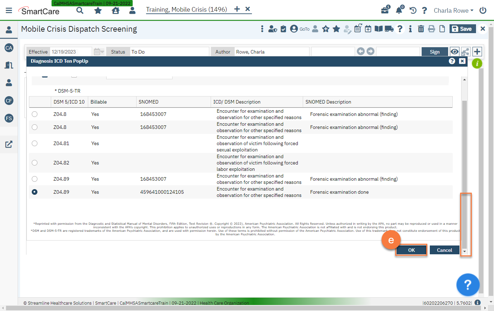
Task: Click the Cancel button in the popup
Action: pyautogui.click(x=445, y=250)
